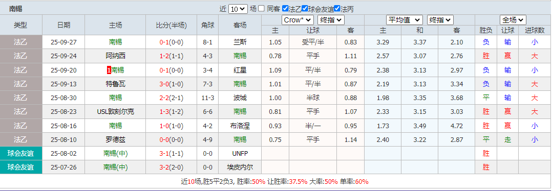Screen dimensions: 552x191
Task: Click date 25-09-20
Action: tap(63, 70)
